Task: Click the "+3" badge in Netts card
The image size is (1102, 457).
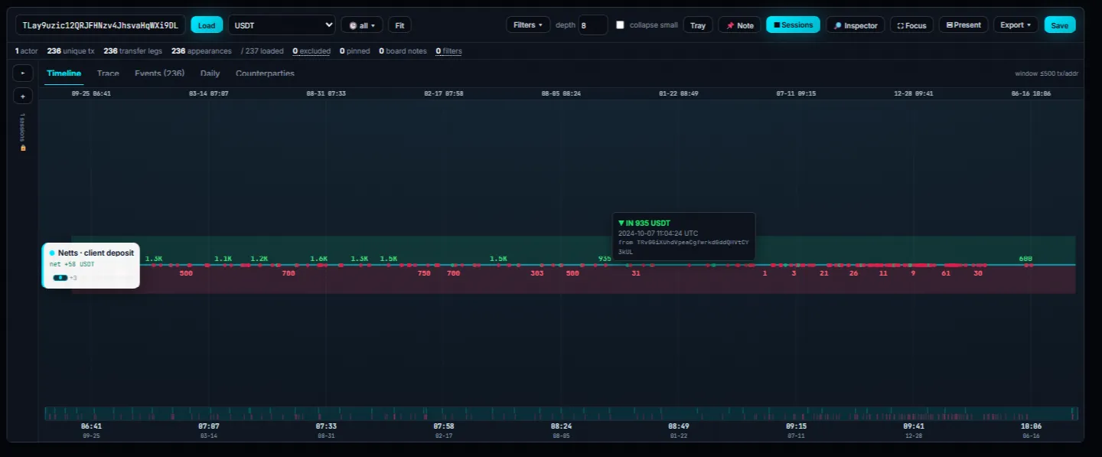Action: 73,278
